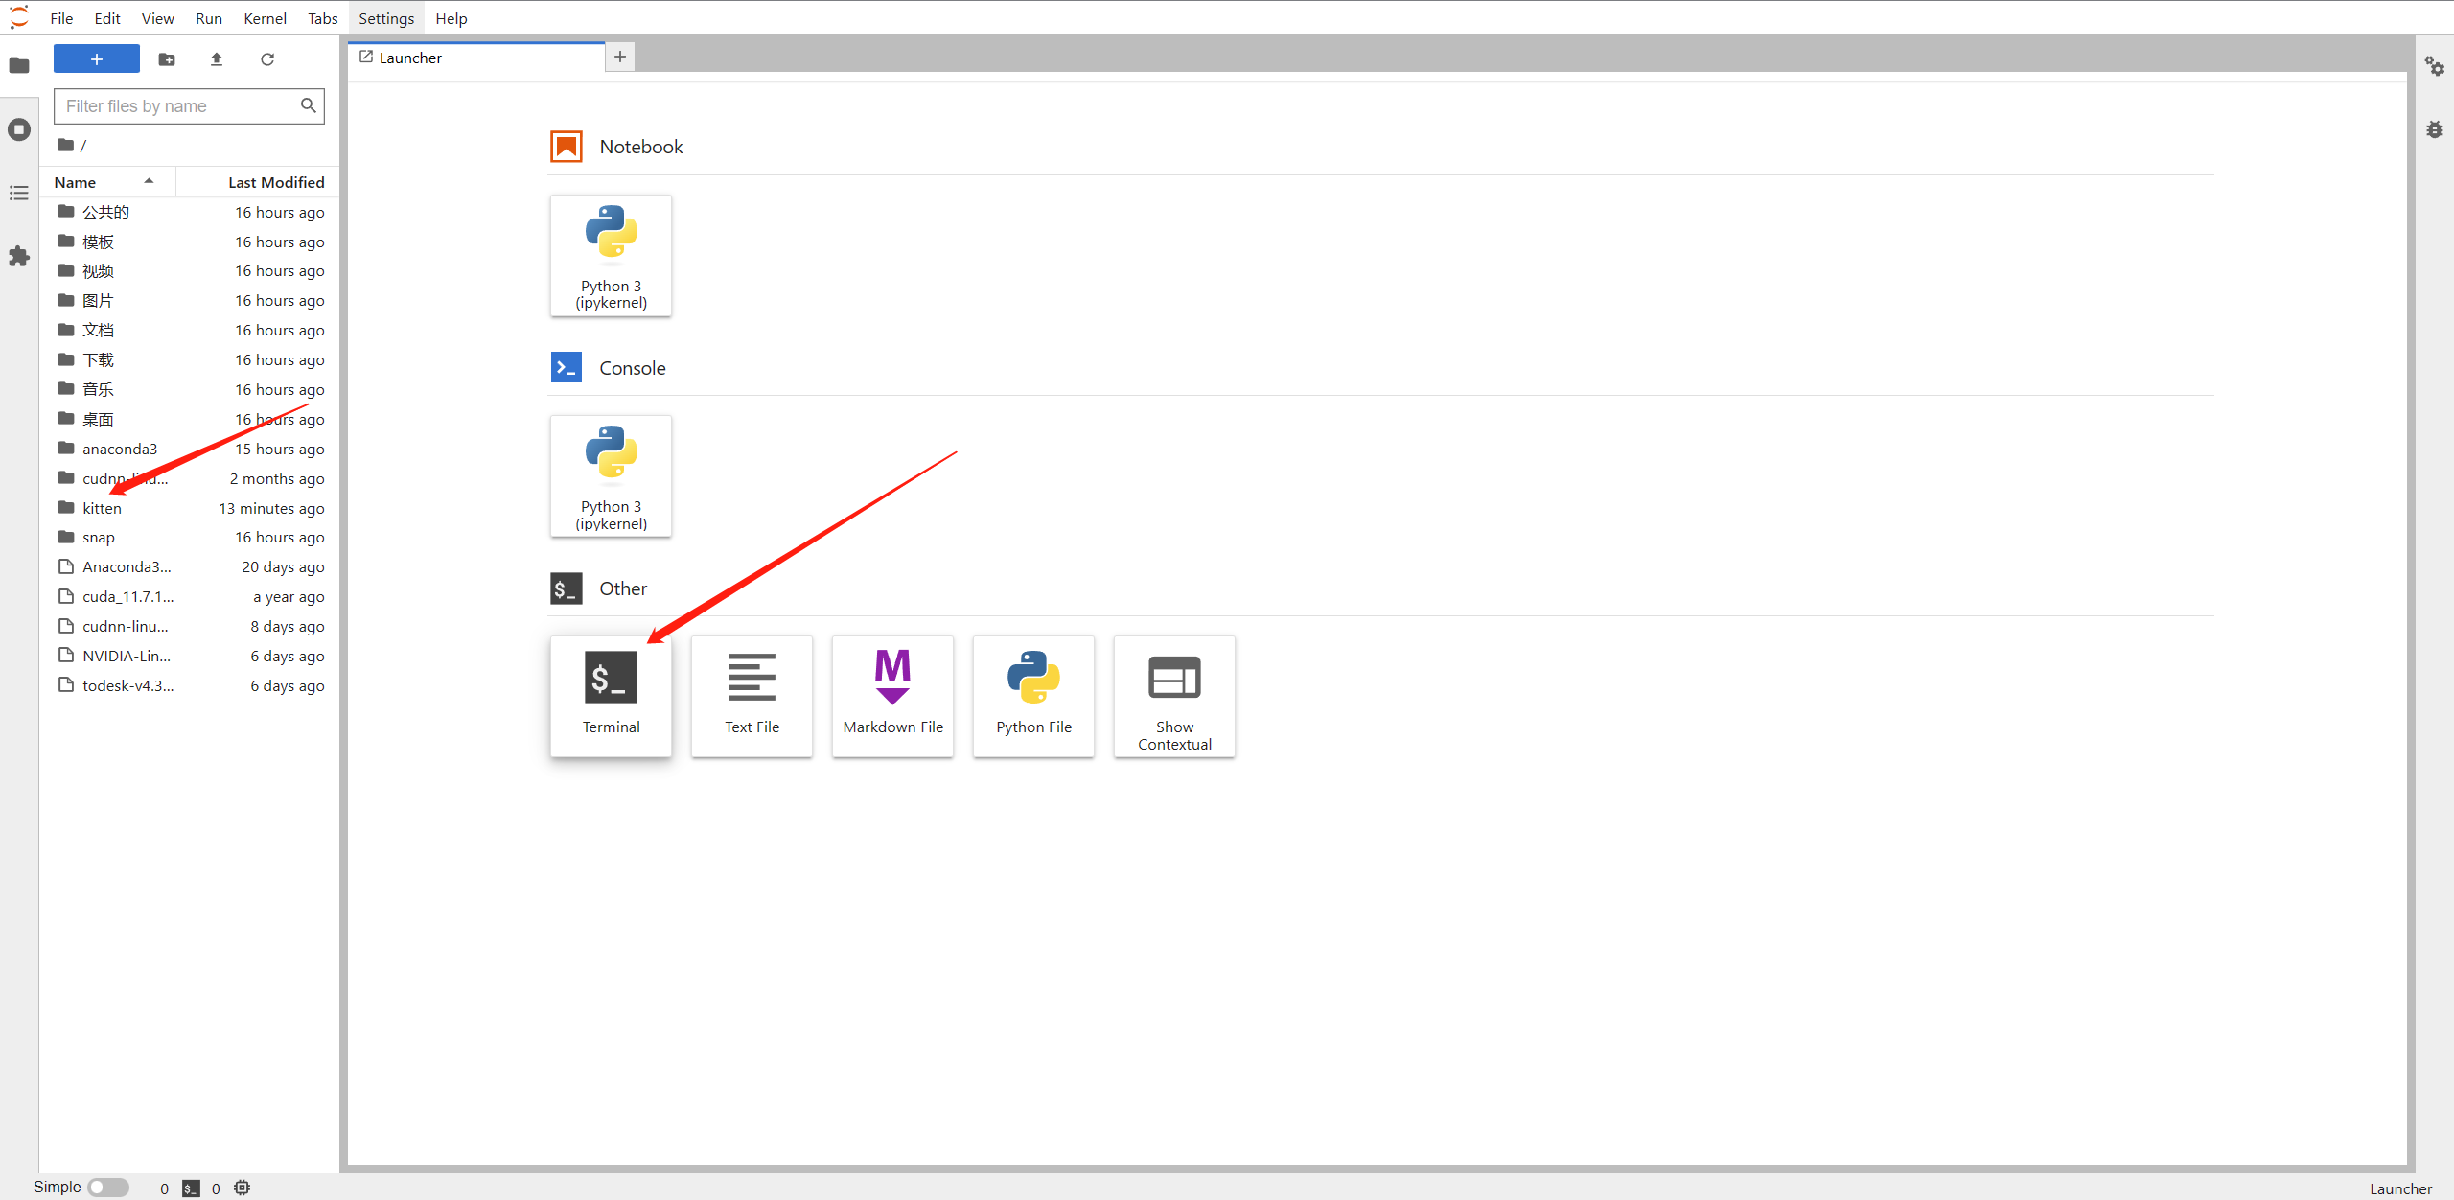Create a new Text File
2454x1200 pixels.
752,697
